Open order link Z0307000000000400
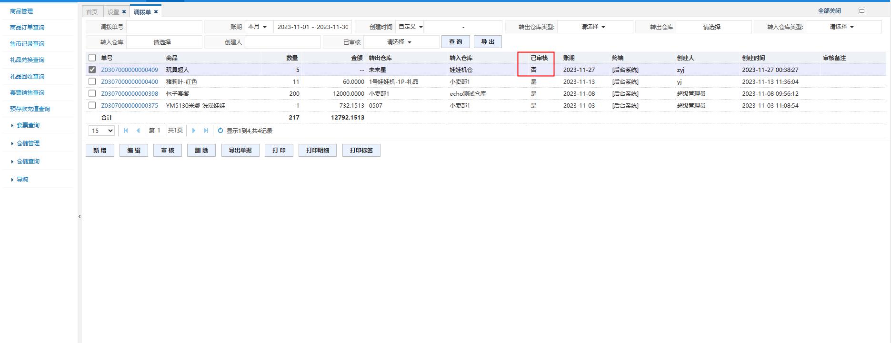 tap(130, 82)
